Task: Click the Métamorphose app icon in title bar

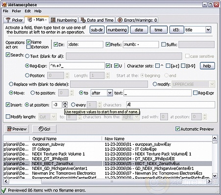Action: pos(4,4)
